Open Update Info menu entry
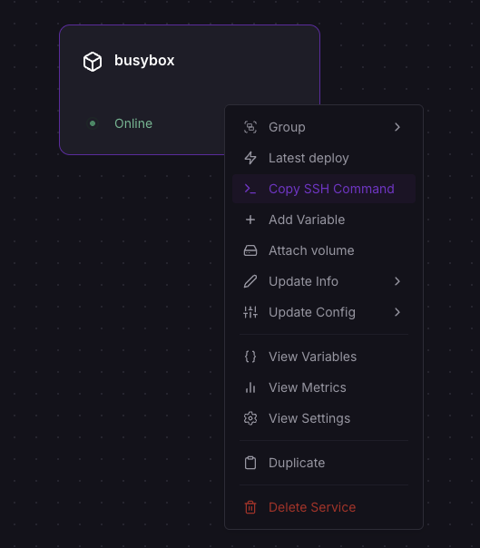 pos(324,281)
